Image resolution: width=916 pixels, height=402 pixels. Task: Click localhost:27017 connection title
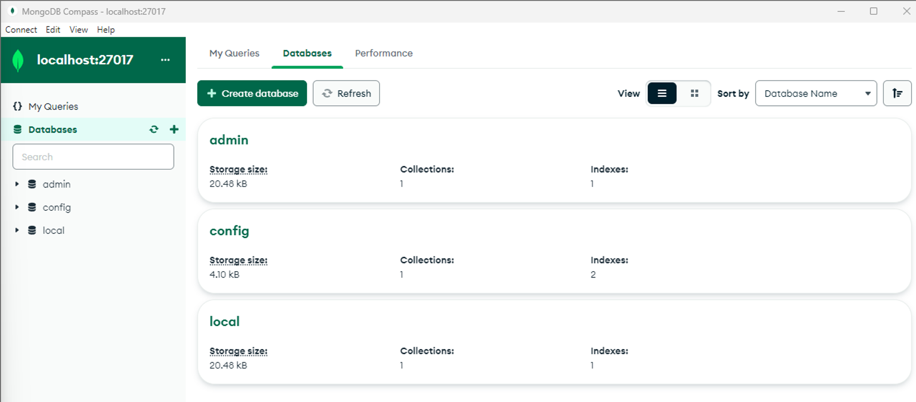click(85, 60)
